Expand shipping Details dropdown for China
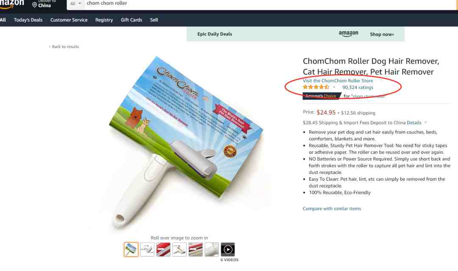 417,123
